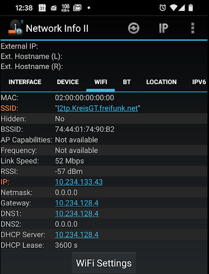The image size is (209, 274).
Task: Open the BT tab
Action: [127, 82]
